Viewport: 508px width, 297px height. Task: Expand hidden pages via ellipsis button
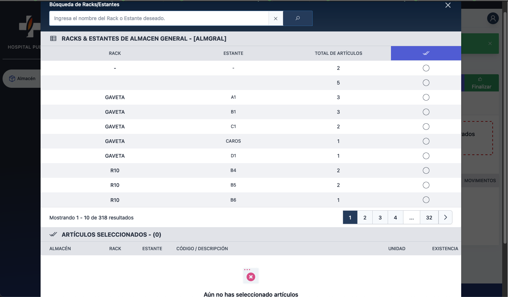coord(411,217)
